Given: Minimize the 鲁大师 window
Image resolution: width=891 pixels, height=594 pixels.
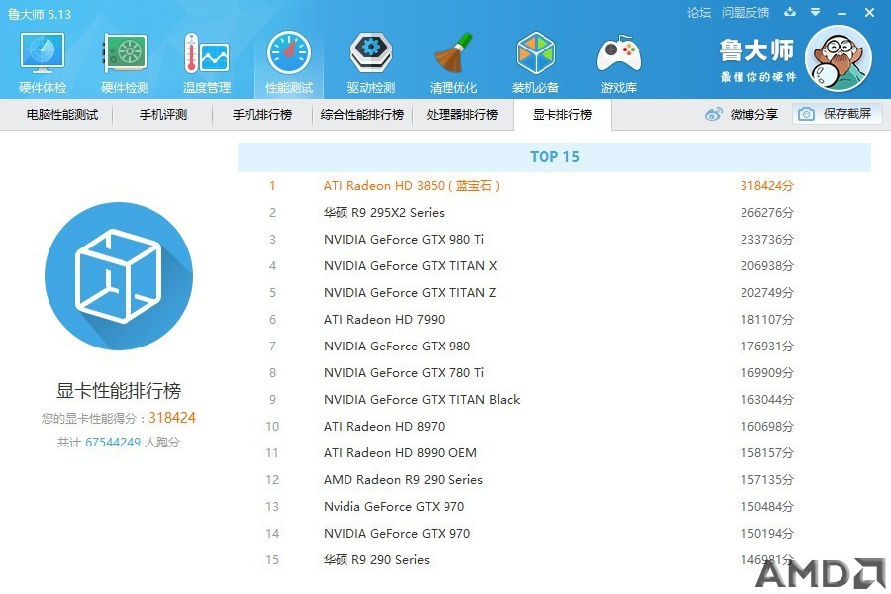Looking at the screenshot, I should click(842, 13).
